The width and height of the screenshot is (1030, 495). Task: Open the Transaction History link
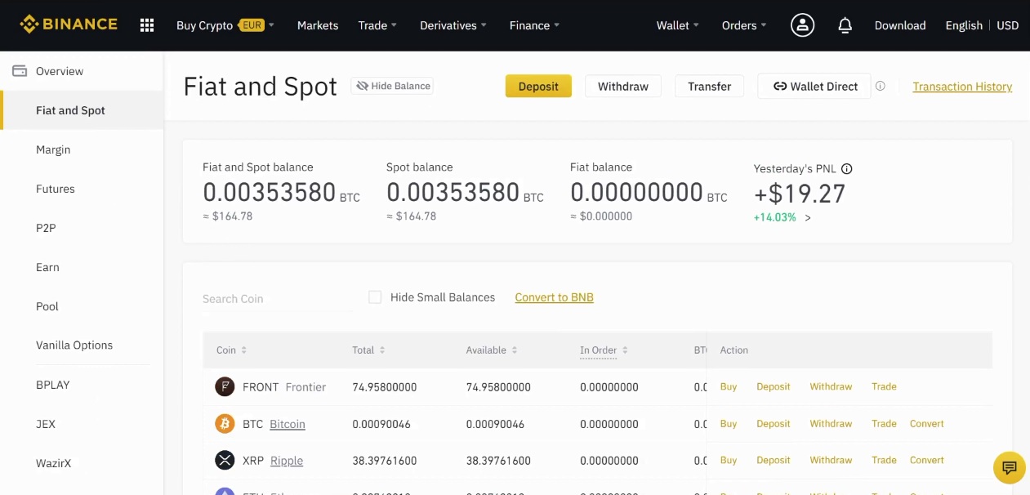pyautogui.click(x=962, y=87)
